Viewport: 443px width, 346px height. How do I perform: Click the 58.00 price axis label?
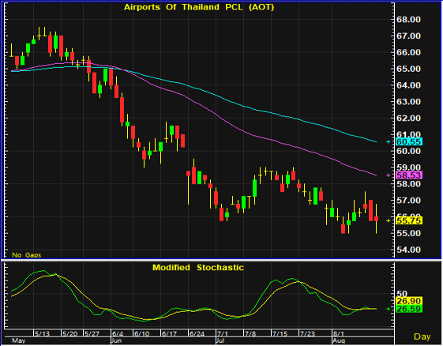pos(408,184)
